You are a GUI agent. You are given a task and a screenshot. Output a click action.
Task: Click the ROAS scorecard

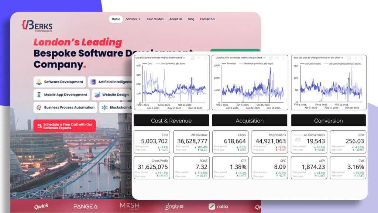pos(191,168)
